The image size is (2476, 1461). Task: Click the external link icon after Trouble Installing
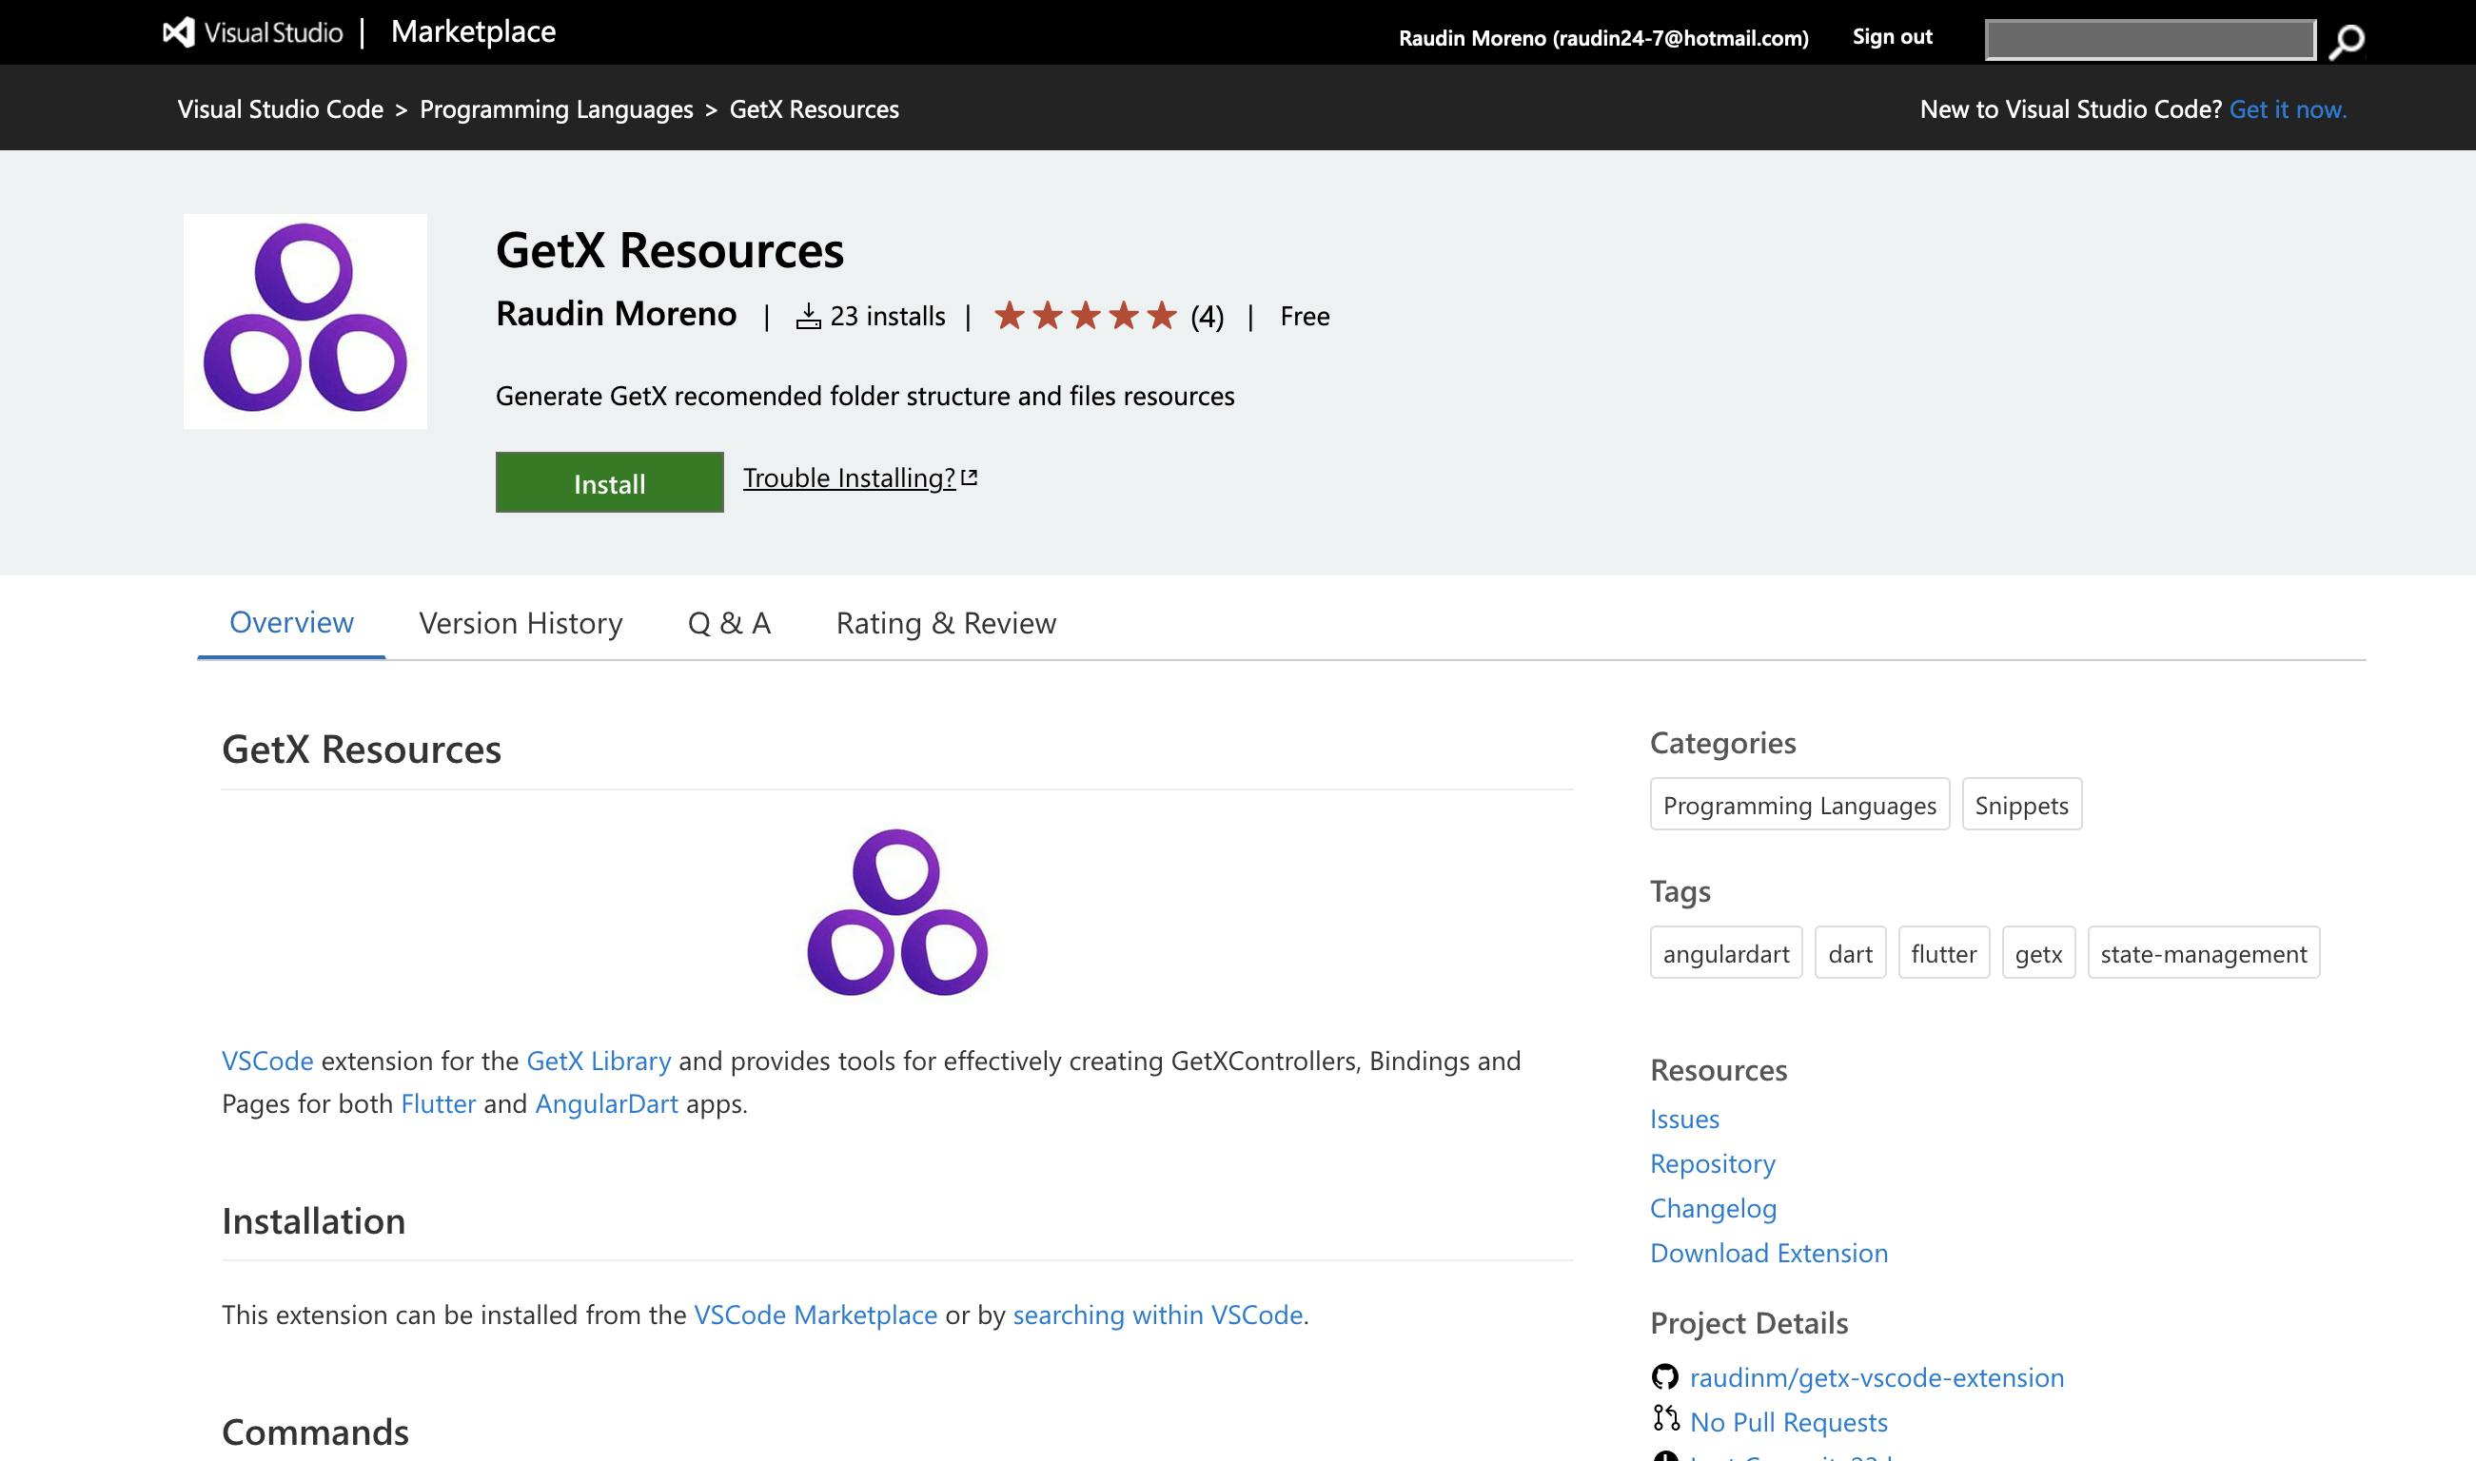969,477
